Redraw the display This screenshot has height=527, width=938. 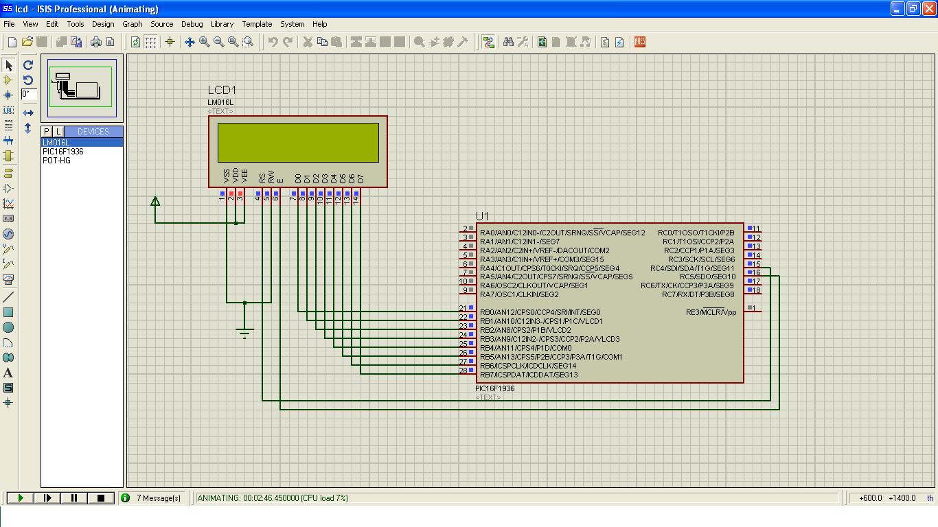136,42
